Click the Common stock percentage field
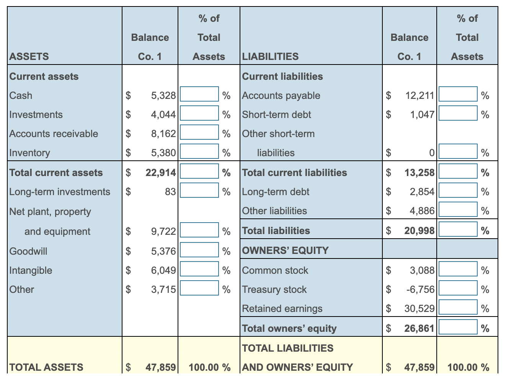This screenshot has height=378, width=506. click(x=458, y=269)
